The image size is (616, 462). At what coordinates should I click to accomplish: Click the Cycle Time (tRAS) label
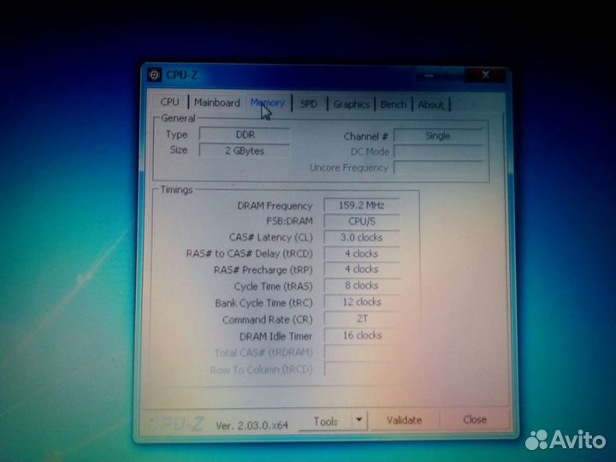(x=274, y=287)
